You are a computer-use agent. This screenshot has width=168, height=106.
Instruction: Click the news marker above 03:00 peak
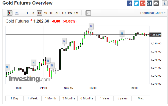91,26
